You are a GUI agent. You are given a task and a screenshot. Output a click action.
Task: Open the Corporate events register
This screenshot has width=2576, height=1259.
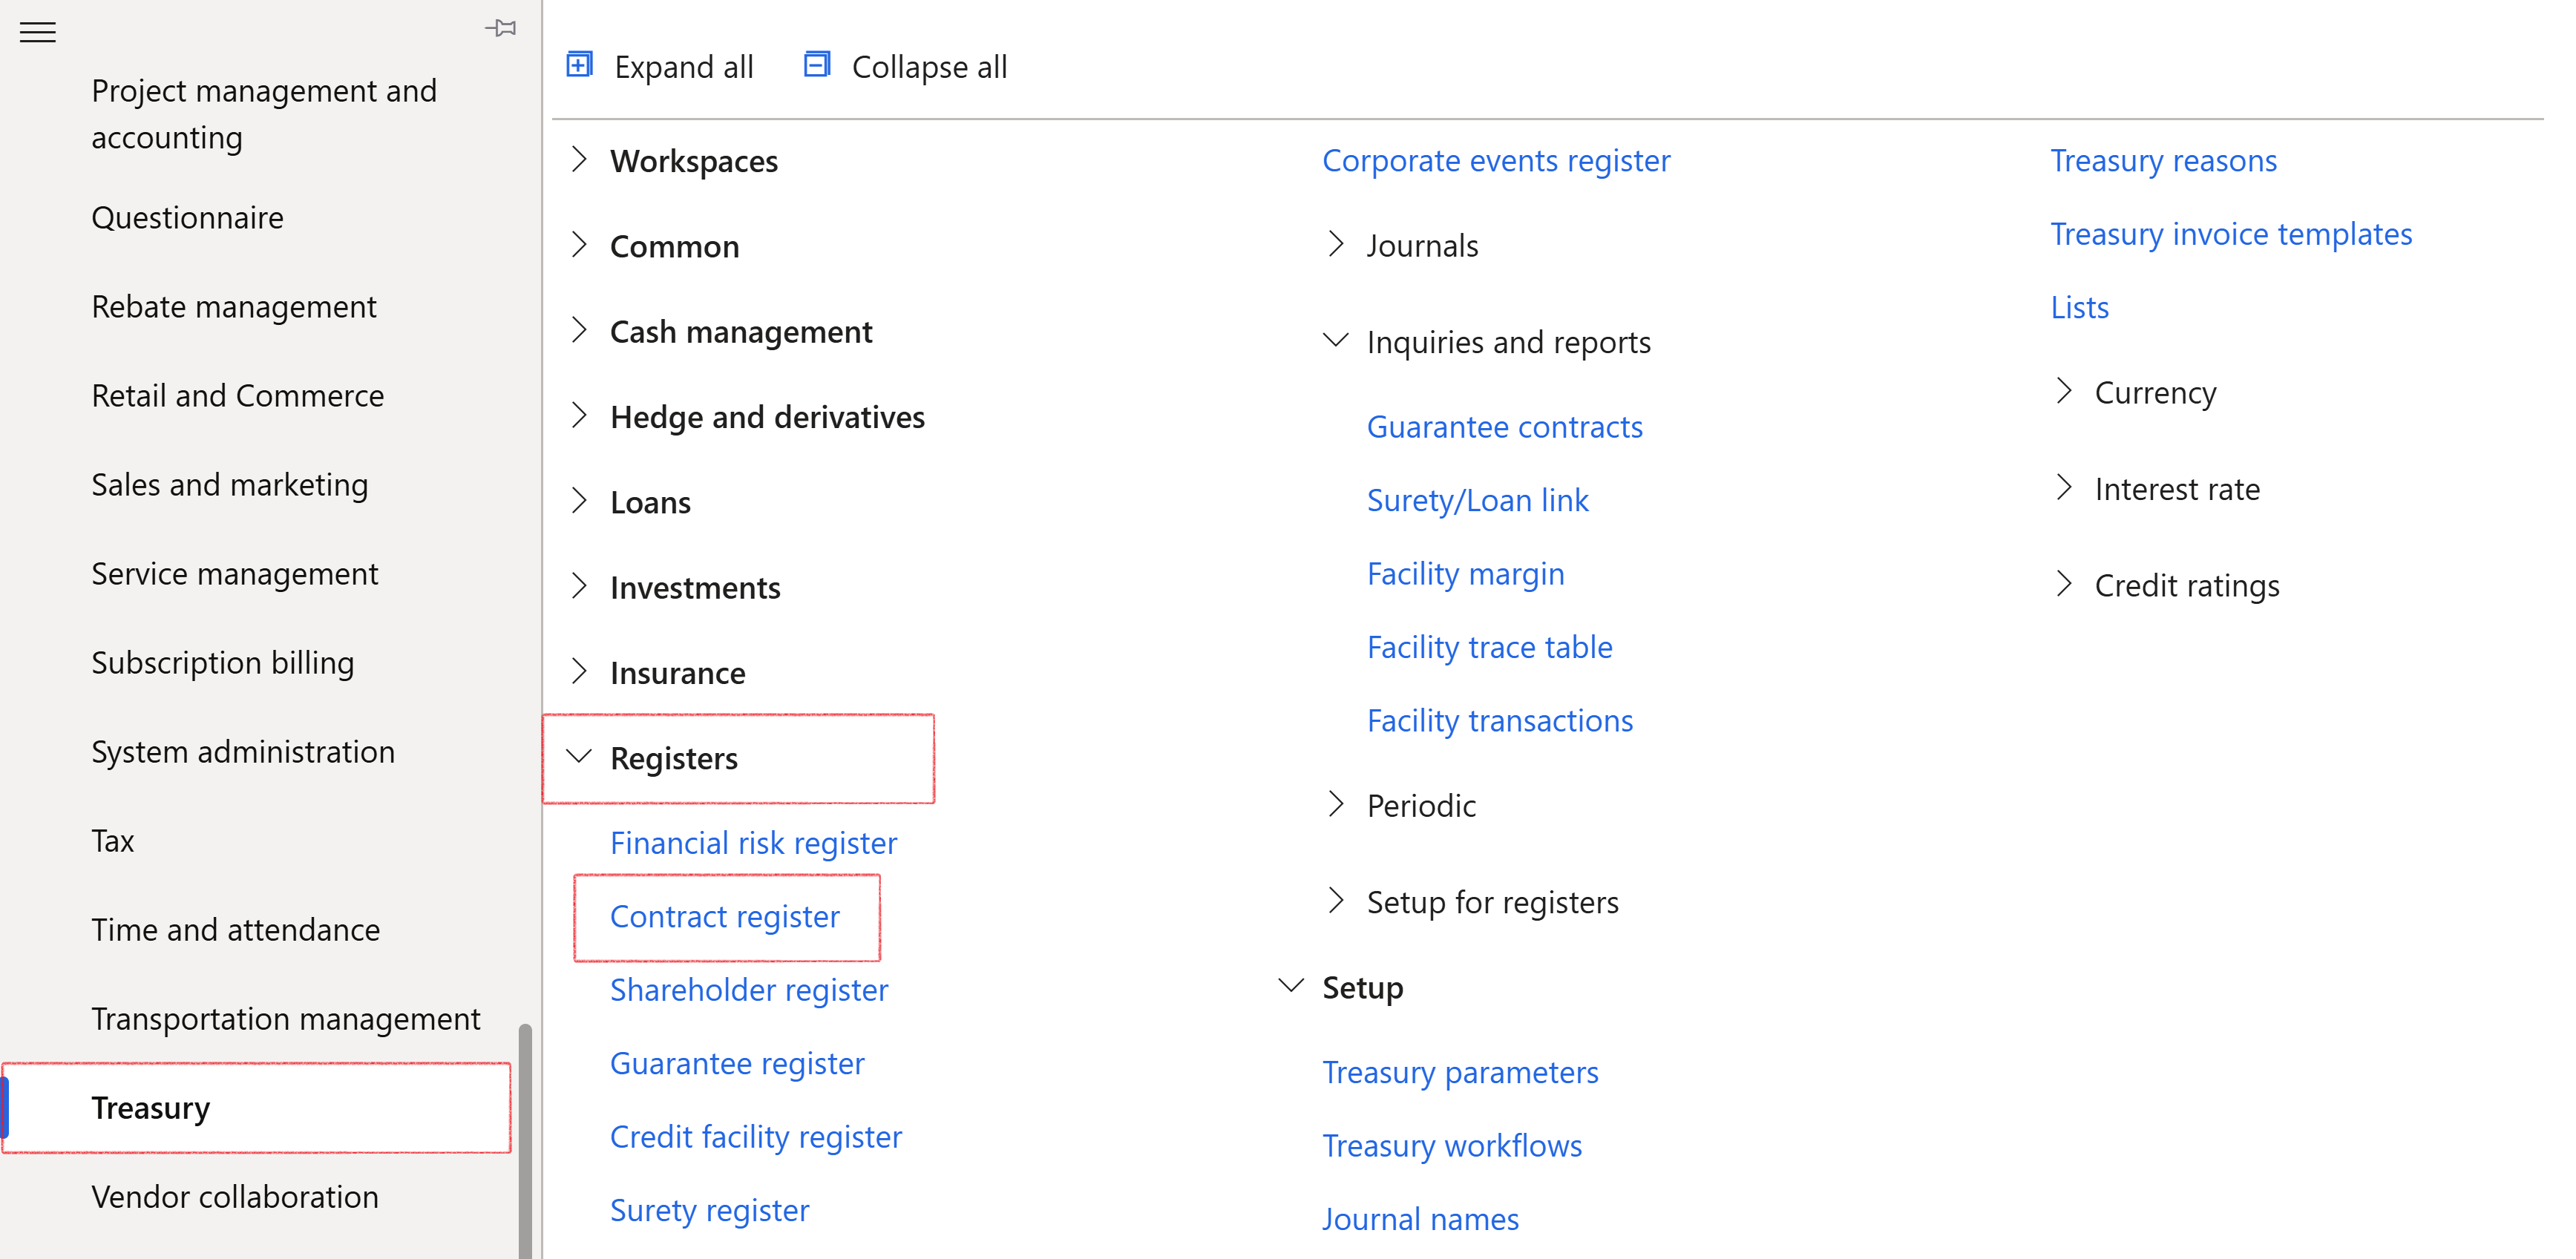pos(1495,160)
